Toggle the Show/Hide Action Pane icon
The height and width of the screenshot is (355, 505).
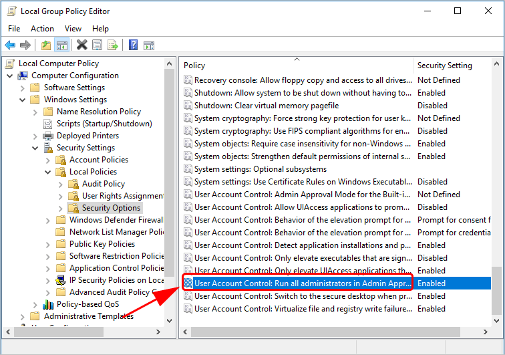[149, 45]
